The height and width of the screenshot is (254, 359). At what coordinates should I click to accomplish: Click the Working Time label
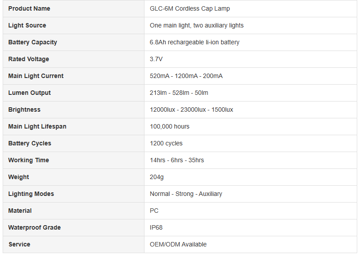click(28, 160)
